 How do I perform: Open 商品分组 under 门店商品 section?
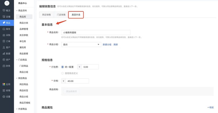(24, 72)
